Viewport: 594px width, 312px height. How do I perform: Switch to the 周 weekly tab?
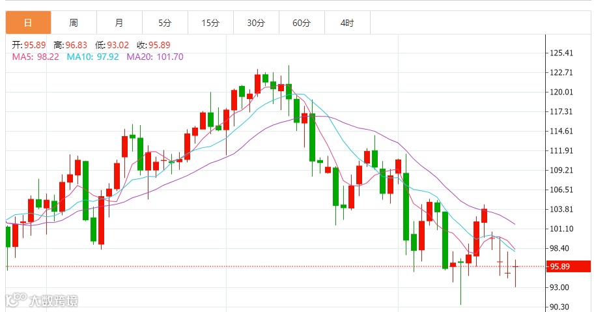tap(74, 23)
